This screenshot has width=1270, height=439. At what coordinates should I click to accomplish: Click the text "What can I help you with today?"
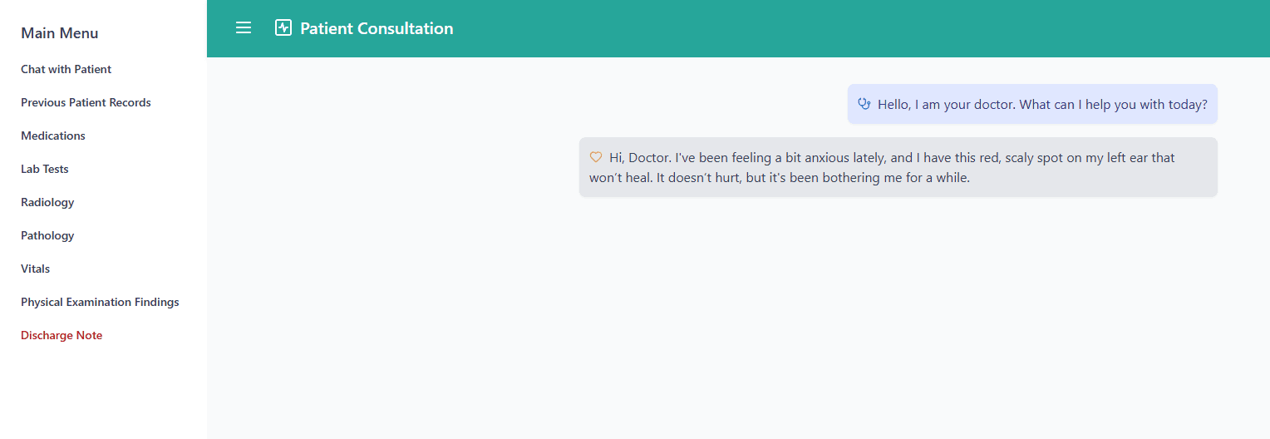click(1113, 105)
